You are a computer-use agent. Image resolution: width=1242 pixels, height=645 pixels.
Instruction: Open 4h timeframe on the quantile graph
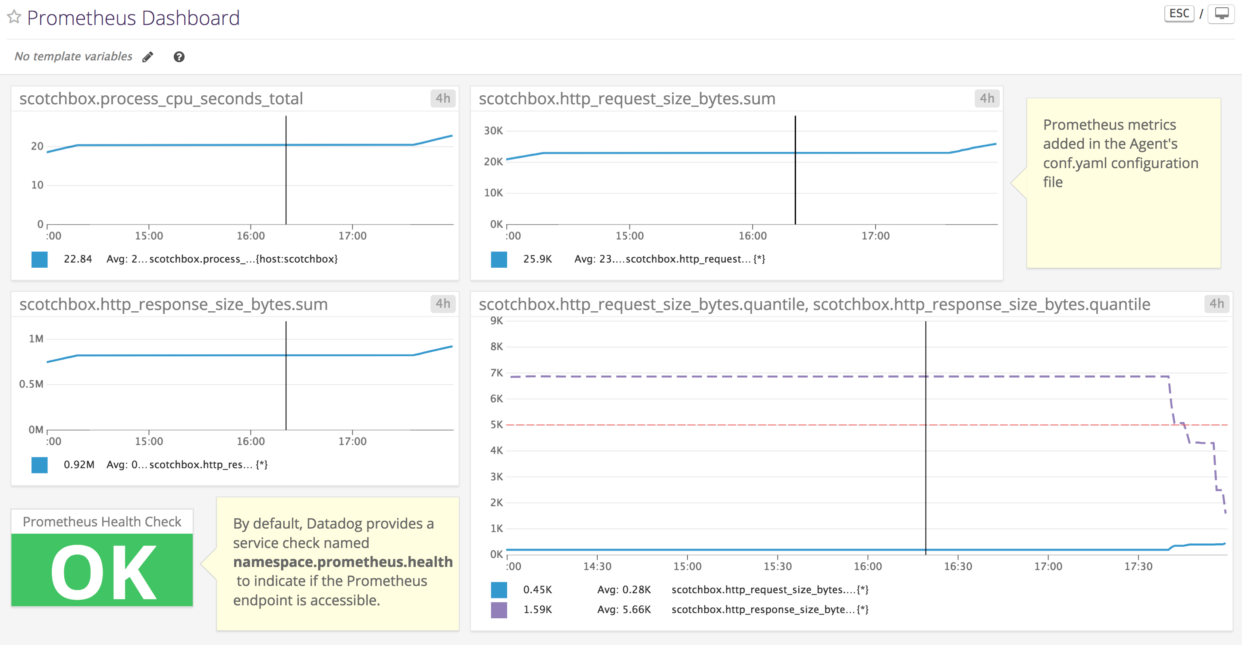pyautogui.click(x=1217, y=304)
